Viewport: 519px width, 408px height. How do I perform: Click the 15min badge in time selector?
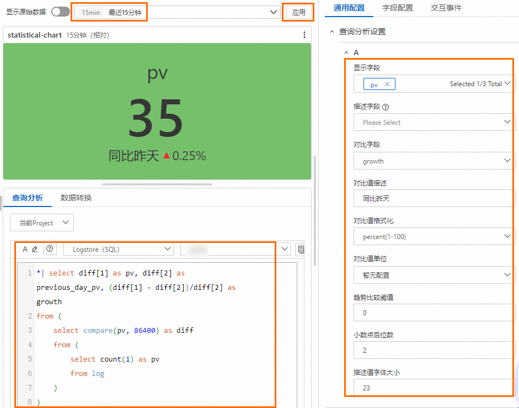click(90, 13)
